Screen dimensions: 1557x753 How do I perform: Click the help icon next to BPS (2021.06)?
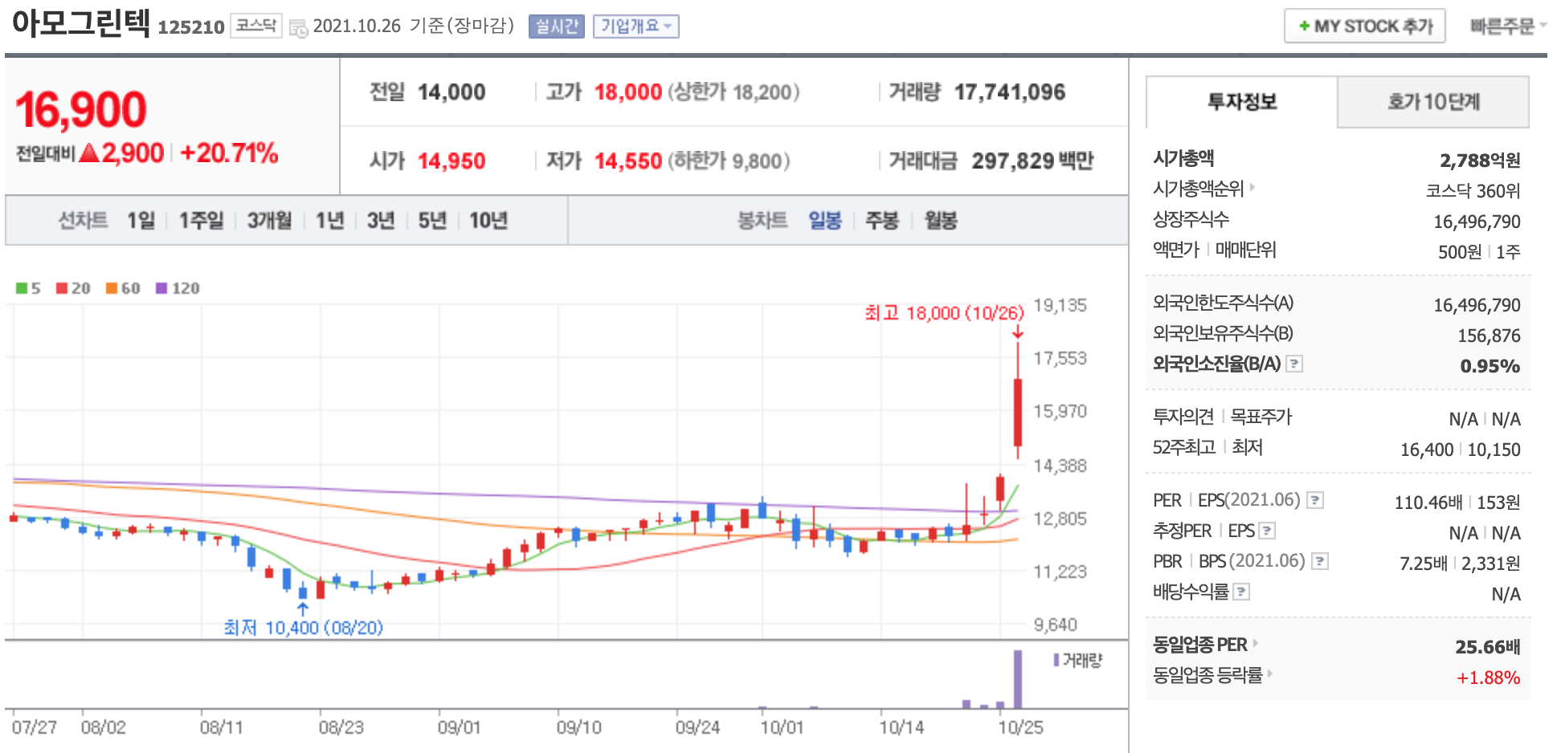(1319, 561)
